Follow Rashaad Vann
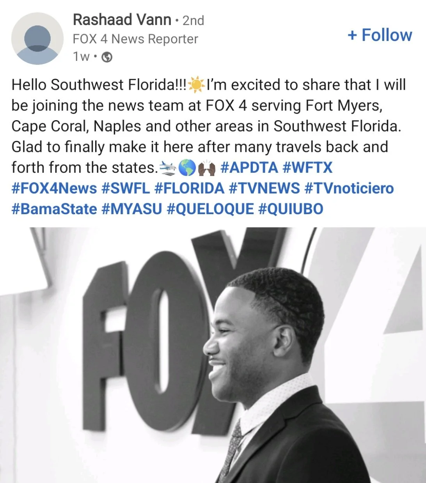The height and width of the screenshot is (483, 426). [380, 35]
